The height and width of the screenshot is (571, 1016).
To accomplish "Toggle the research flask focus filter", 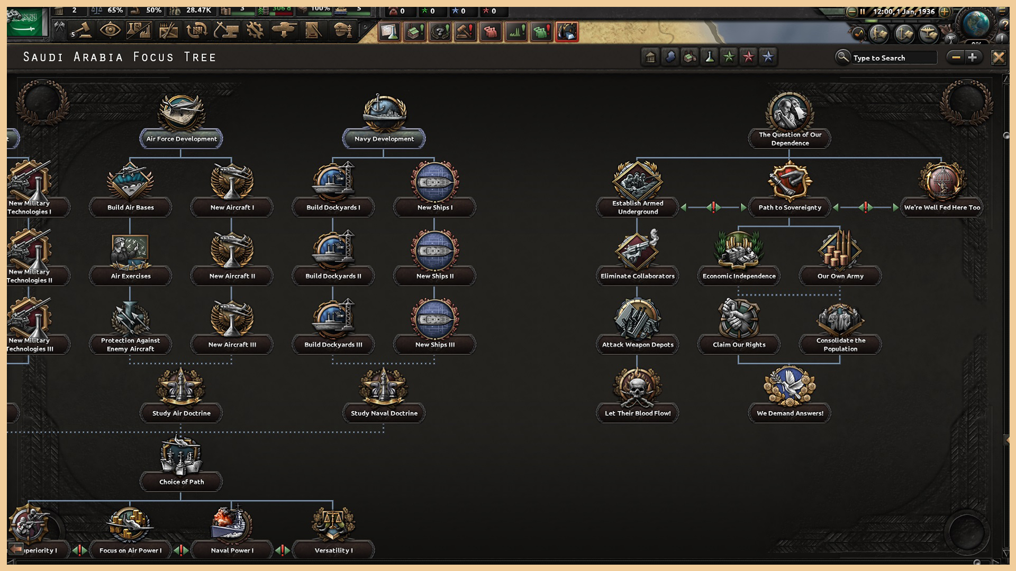I will (x=709, y=57).
